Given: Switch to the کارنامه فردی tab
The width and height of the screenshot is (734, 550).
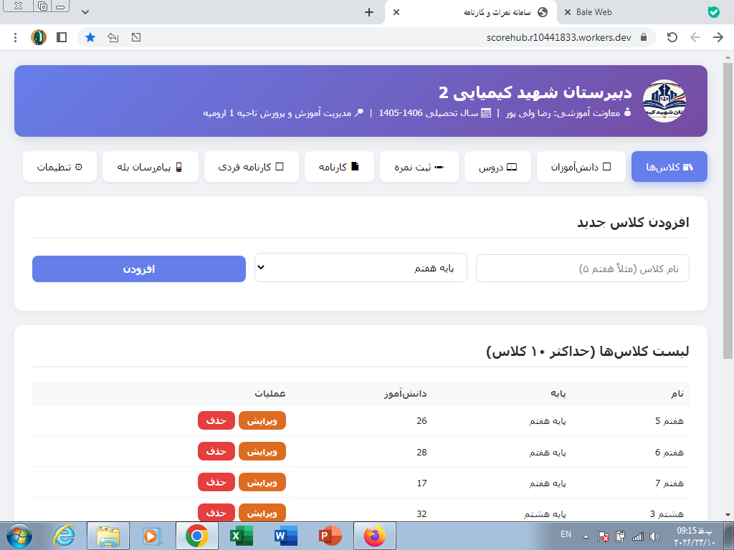Looking at the screenshot, I should pyautogui.click(x=252, y=166).
